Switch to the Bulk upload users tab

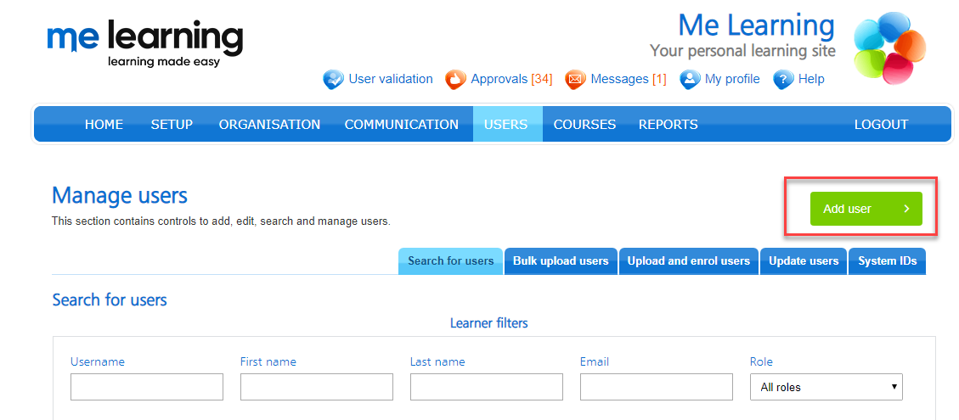coord(561,261)
